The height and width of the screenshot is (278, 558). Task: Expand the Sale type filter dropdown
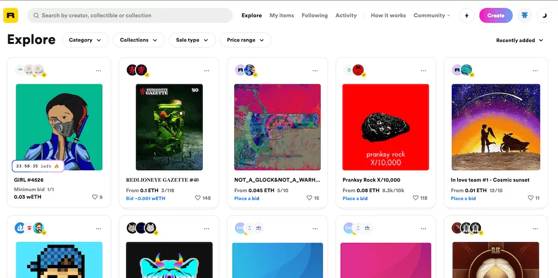pyautogui.click(x=192, y=40)
